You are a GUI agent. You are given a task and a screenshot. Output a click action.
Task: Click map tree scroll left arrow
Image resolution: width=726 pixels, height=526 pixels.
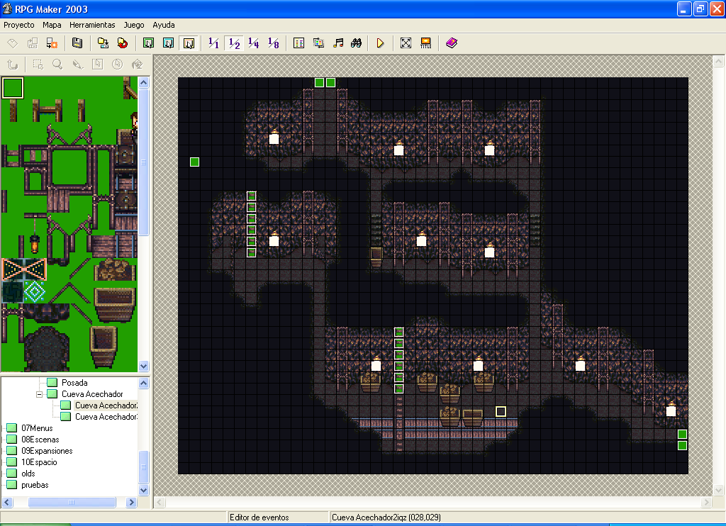coord(7,503)
